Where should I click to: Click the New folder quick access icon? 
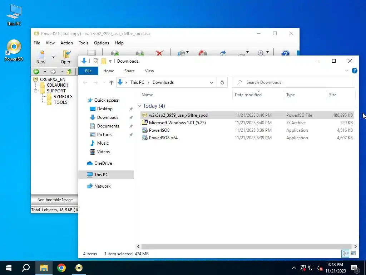[x=104, y=61]
